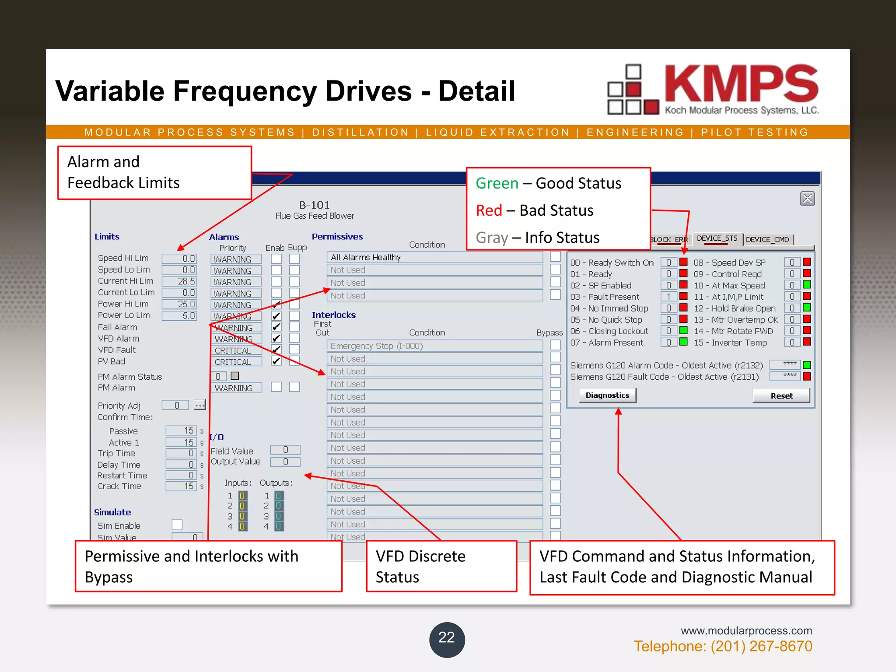The height and width of the screenshot is (672, 896).
Task: Click the Current Hi Lim value field
Action: point(179,281)
